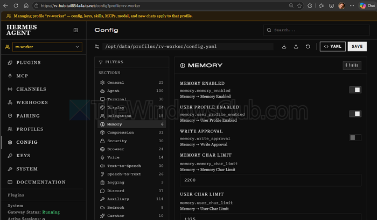Click the config search field

(317, 30)
